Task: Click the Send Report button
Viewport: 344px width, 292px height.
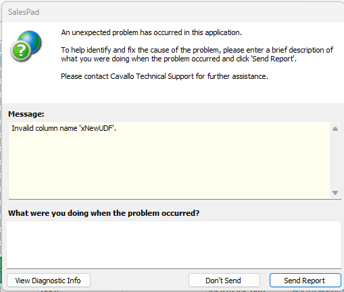Action: click(x=305, y=281)
